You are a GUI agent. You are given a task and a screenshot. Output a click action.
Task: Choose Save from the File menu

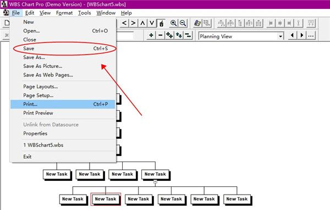63,49
